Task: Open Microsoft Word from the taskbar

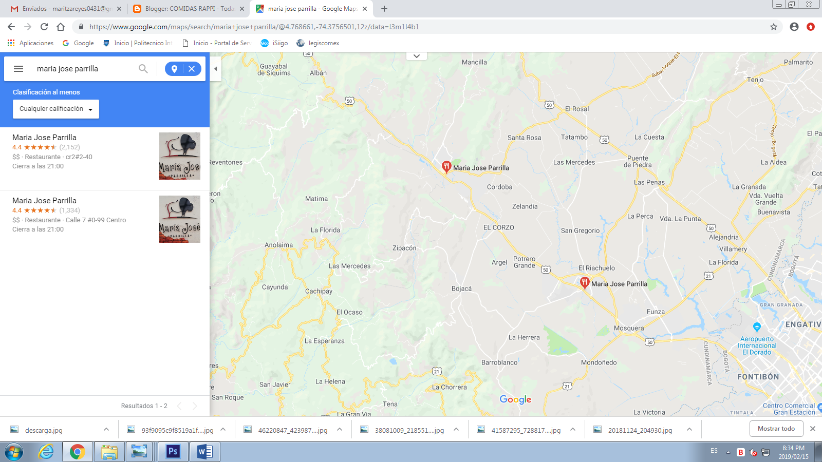Action: coord(205,452)
